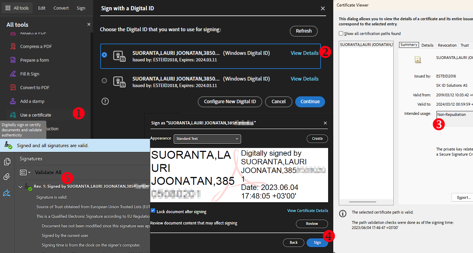Image resolution: width=473 pixels, height=253 pixels.
Task: Click the certificate icon of second Digital ID
Action: pos(119,82)
